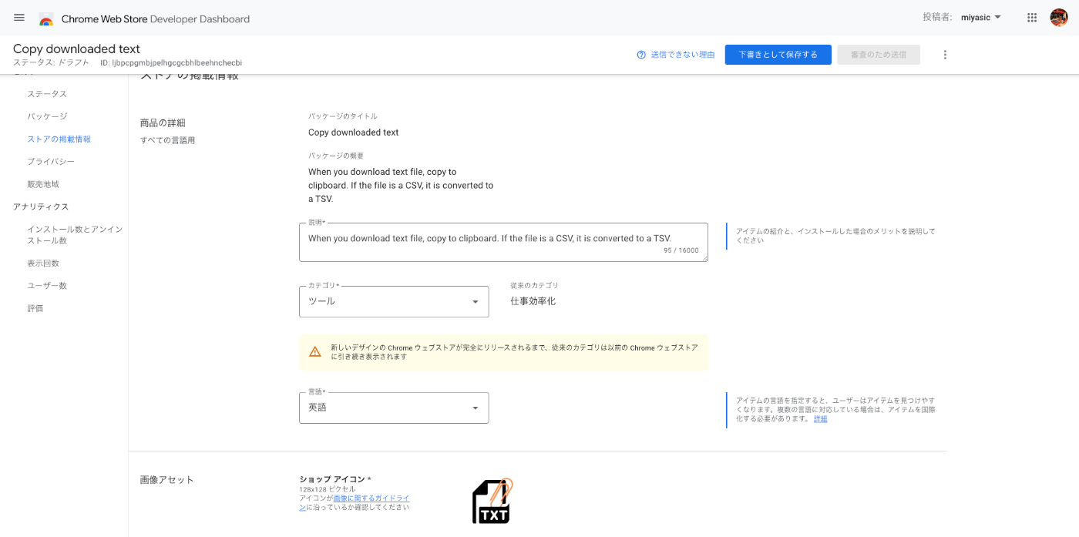
Task: Click the Copy downloaded text page title
Action: (76, 49)
